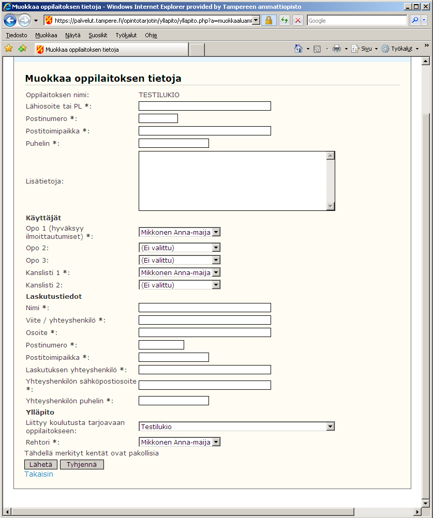Click horizontal scrollbar left arrow
Viewport: 433px width, 518px height.
click(x=7, y=512)
